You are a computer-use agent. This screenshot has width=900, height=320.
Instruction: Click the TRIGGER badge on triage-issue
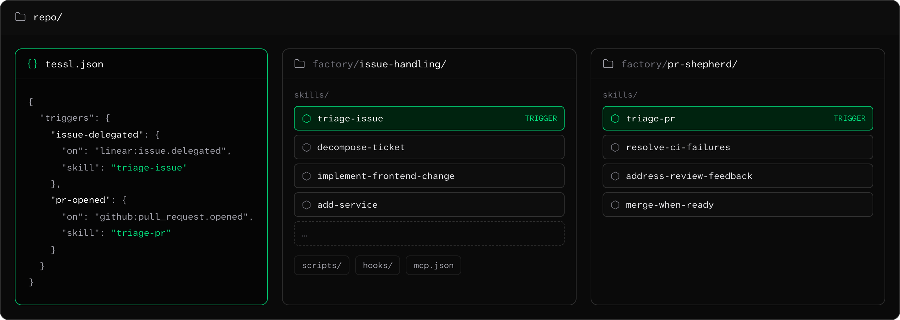pyautogui.click(x=541, y=119)
